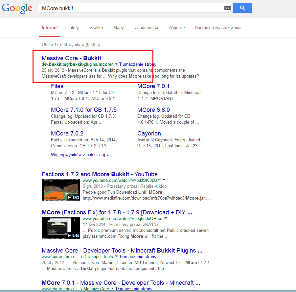The width and height of the screenshot is (296, 292).
Task: Play the 8:45 MCore fix video thumbnail
Action: 61,228
